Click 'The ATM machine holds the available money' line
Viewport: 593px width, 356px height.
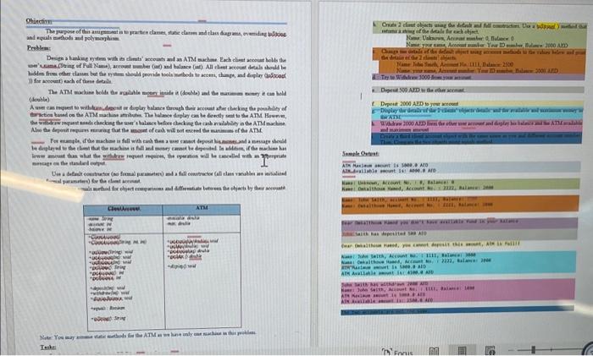click(x=167, y=93)
